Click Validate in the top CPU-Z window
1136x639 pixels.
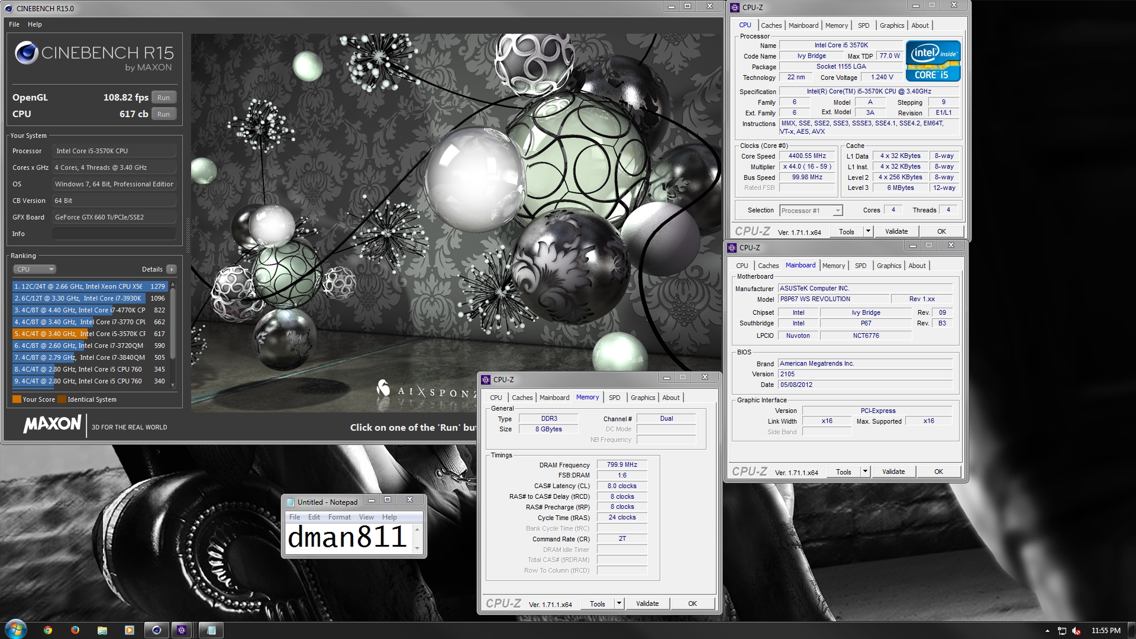(x=896, y=231)
